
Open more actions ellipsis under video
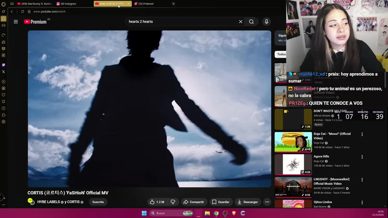267,202
